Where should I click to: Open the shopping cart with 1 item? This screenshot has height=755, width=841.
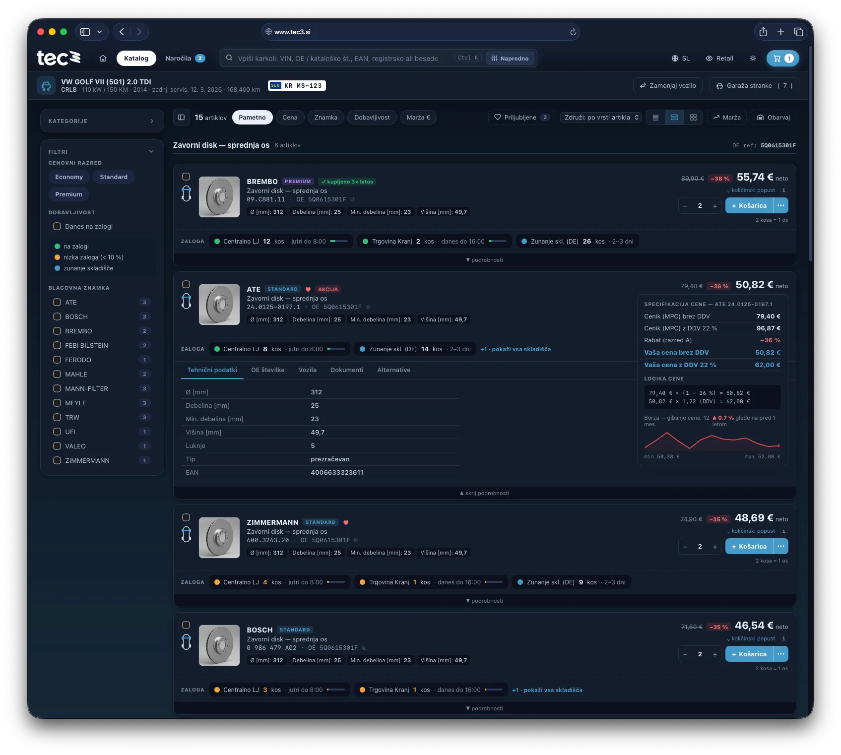coord(782,58)
